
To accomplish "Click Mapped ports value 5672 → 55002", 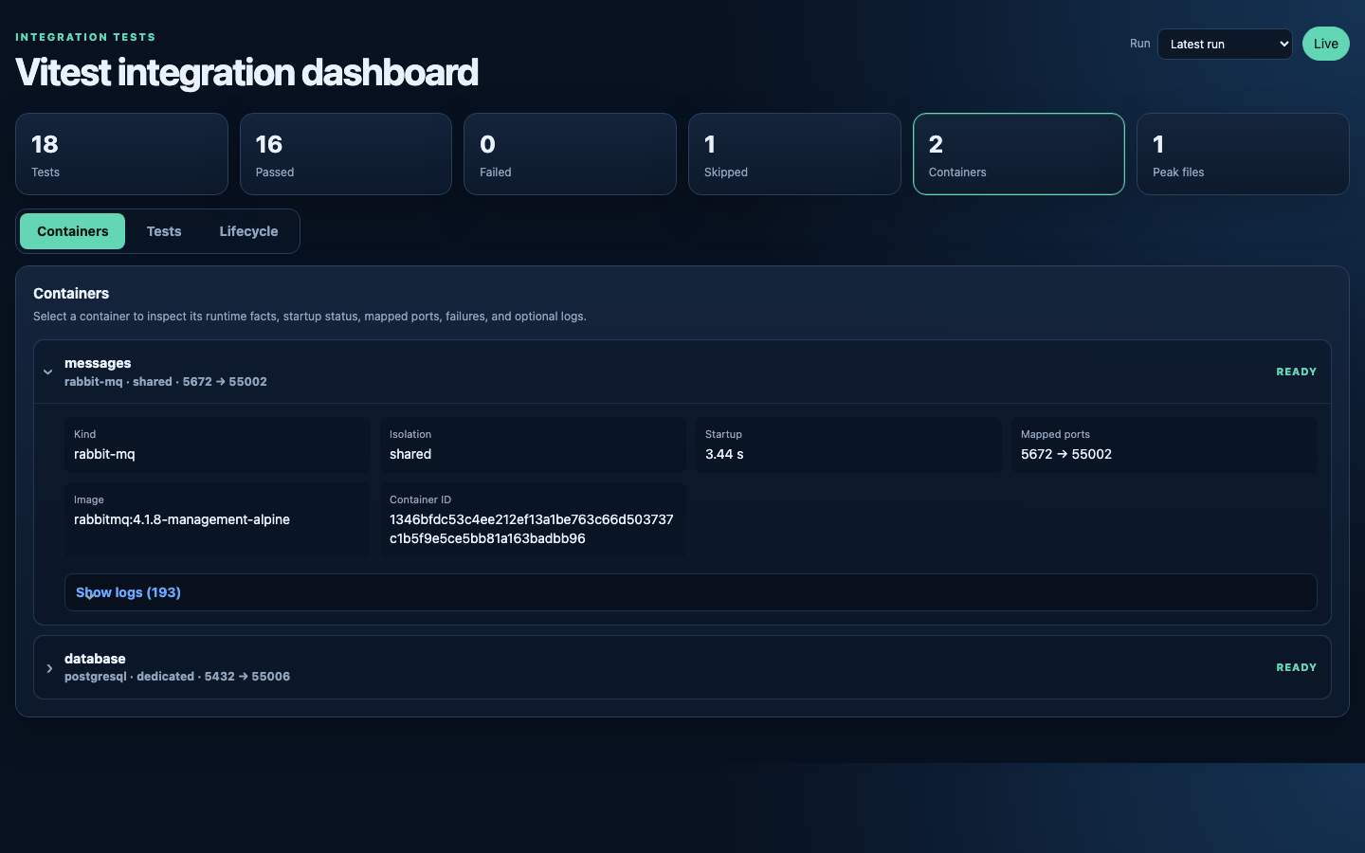I will point(1066,454).
